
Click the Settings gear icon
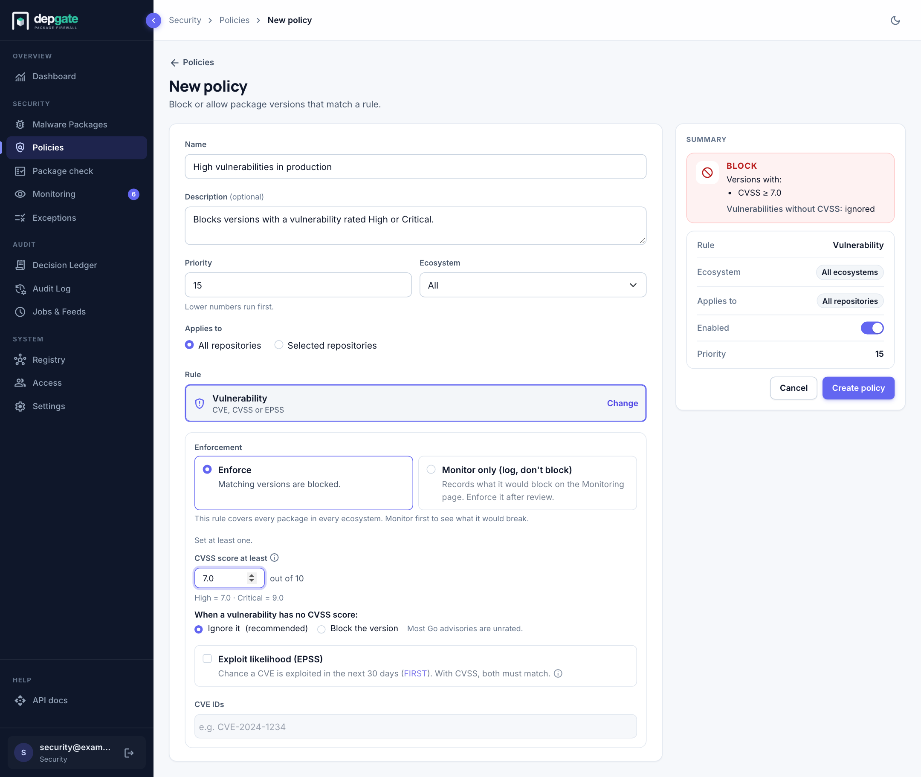pos(20,406)
